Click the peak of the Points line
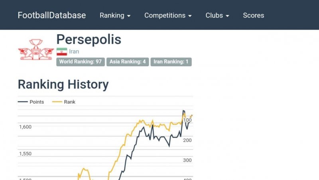This screenshot has height=180, width=319. pyautogui.click(x=183, y=111)
